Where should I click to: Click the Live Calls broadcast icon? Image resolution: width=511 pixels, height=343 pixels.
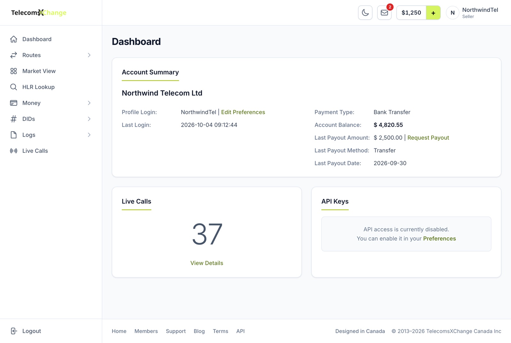click(13, 151)
